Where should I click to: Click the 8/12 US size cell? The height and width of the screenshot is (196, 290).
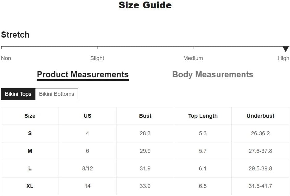[88, 169]
